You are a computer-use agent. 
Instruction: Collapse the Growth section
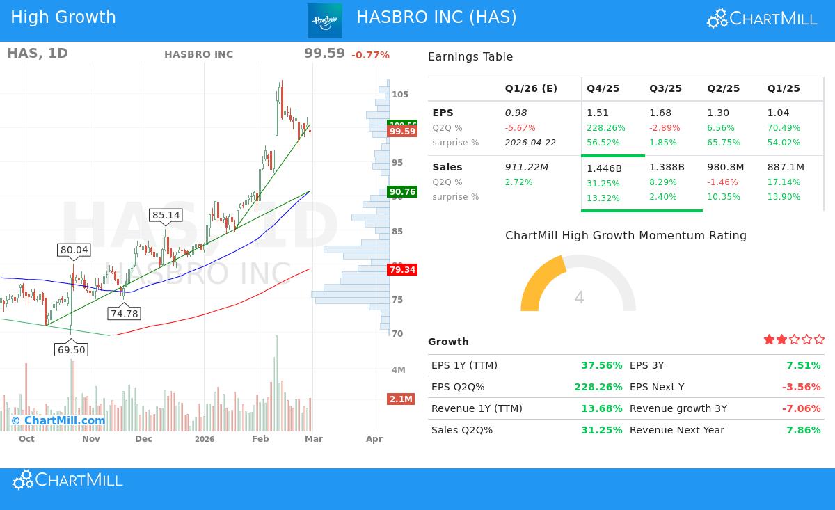point(448,342)
